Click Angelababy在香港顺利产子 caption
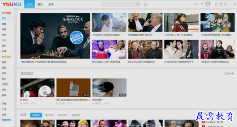Image resolution: width=237 pixels, height=127 pixels. point(179,62)
